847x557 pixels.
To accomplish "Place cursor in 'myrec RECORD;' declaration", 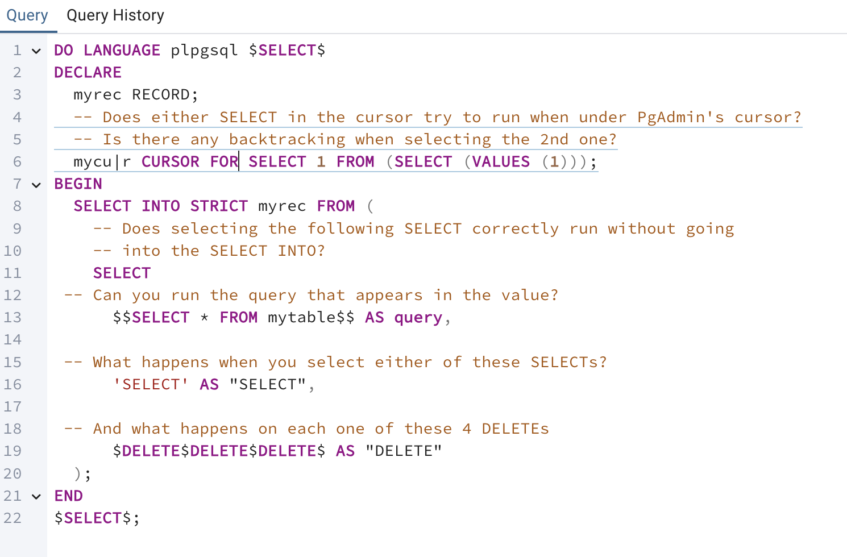I will point(135,95).
